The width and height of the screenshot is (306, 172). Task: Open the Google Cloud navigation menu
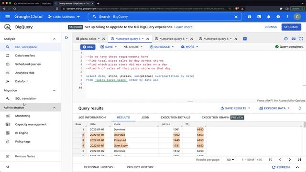pos(8,17)
